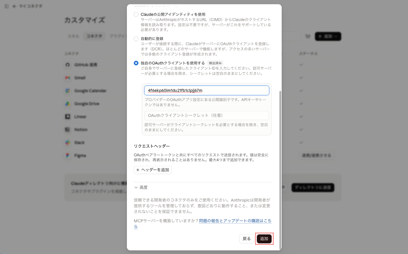Click the Notion connector icon
The image size is (408, 254).
tap(68, 130)
